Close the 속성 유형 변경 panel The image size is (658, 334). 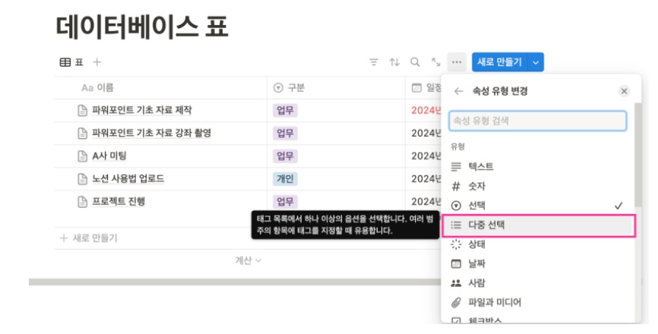click(x=624, y=91)
